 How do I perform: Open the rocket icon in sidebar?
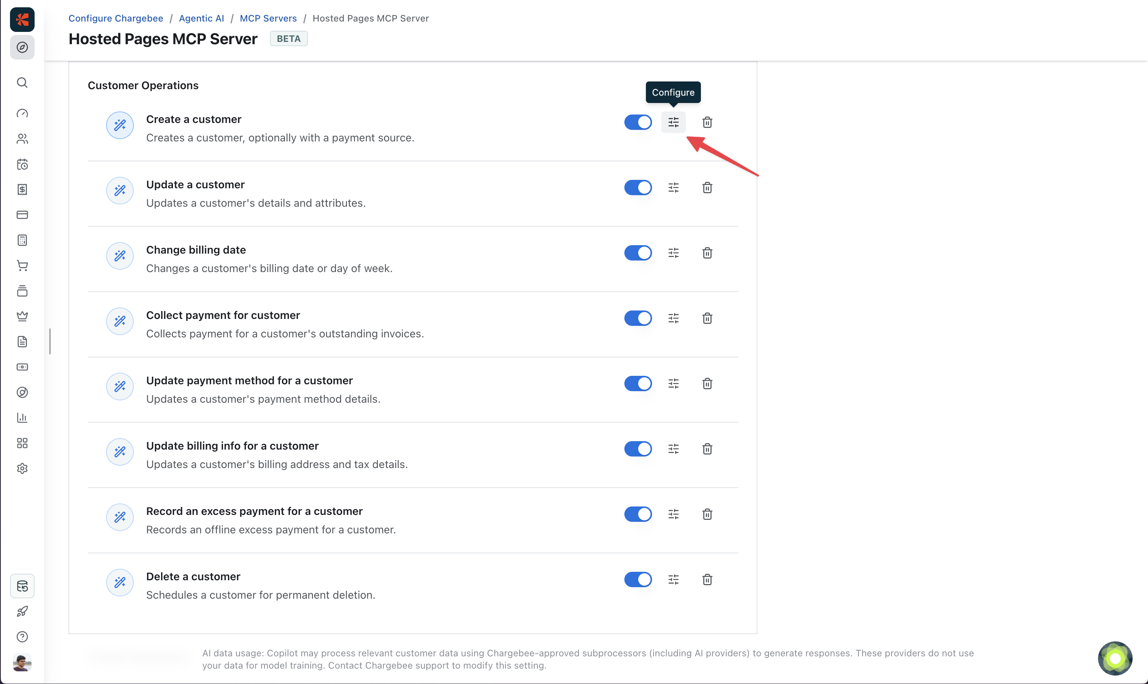pos(22,611)
